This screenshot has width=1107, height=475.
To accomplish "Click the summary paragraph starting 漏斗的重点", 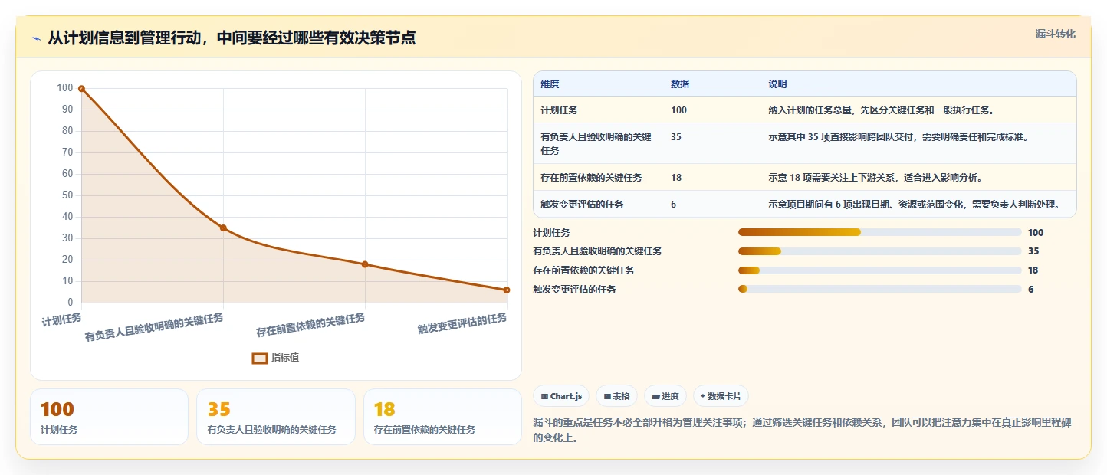I will pos(800,430).
